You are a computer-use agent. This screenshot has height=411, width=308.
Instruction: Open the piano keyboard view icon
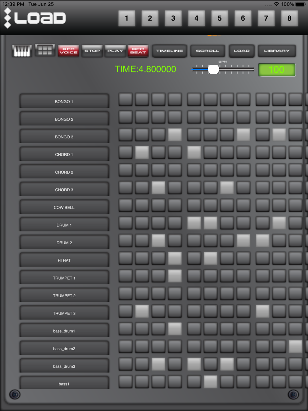[22, 51]
